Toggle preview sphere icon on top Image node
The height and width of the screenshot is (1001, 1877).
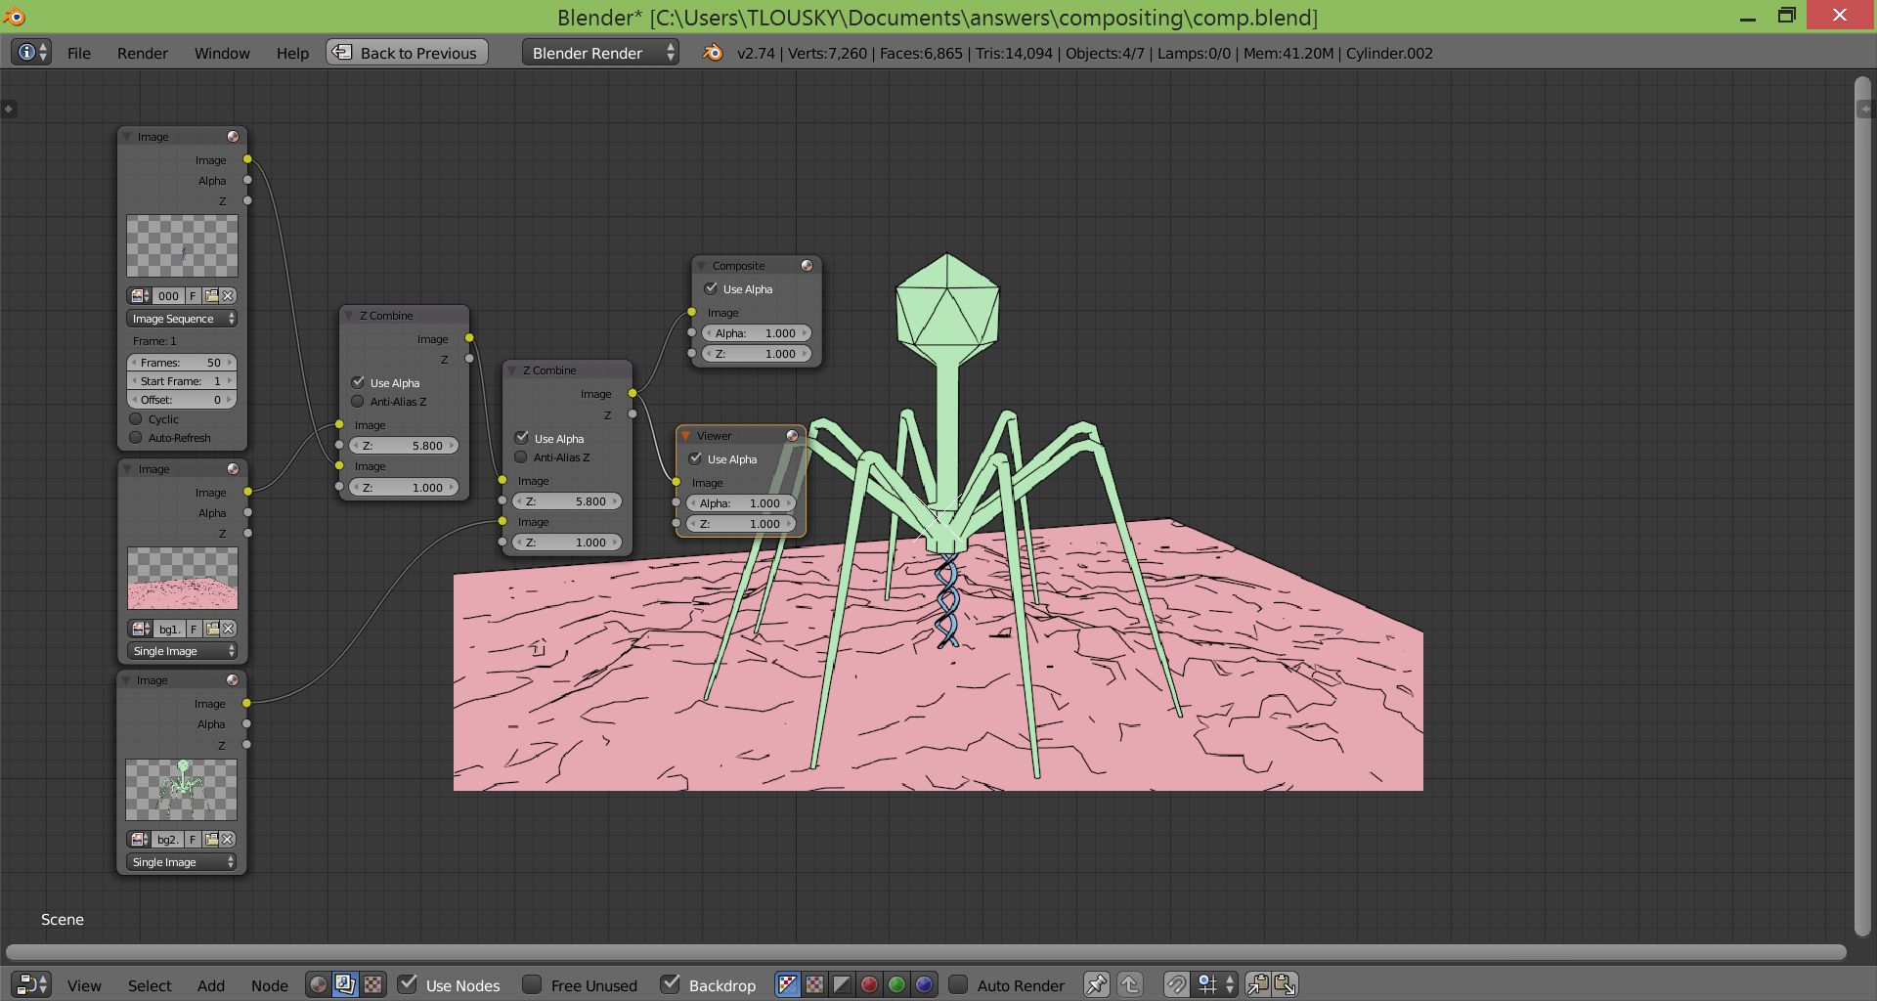(233, 136)
